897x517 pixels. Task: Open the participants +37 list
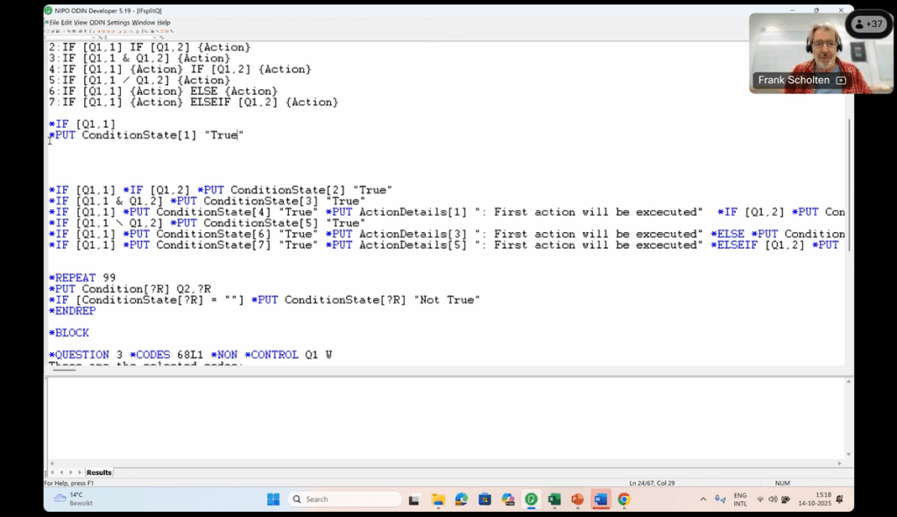click(x=869, y=24)
